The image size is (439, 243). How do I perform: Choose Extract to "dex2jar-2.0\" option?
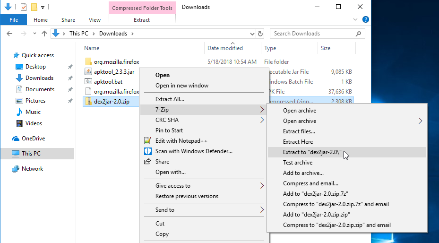(x=311, y=152)
